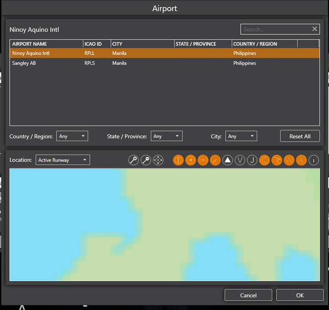Confirm the selection with OK
Viewport: 329px width, 310px height.
point(300,295)
